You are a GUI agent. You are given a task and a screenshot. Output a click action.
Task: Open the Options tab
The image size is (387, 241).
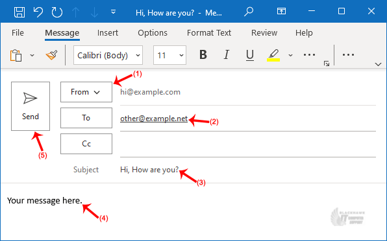(153, 33)
